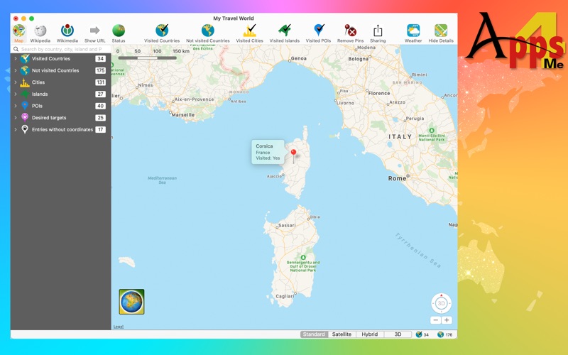Select the POIs sidebar row
The image size is (568, 355).
pos(60,106)
